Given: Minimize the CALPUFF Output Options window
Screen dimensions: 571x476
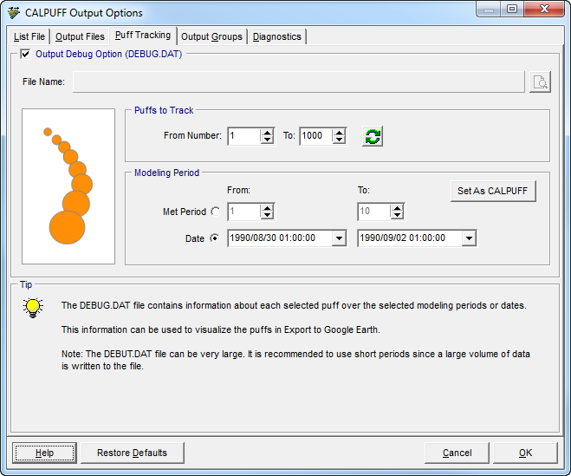Looking at the screenshot, I should point(489,9).
